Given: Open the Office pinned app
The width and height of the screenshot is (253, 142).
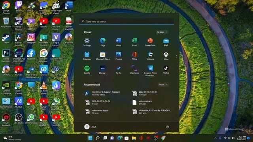Looking at the screenshot, I should [134, 56].
